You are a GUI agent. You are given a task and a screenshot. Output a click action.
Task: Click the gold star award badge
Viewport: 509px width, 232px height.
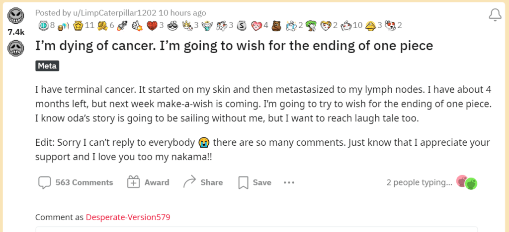pos(78,25)
